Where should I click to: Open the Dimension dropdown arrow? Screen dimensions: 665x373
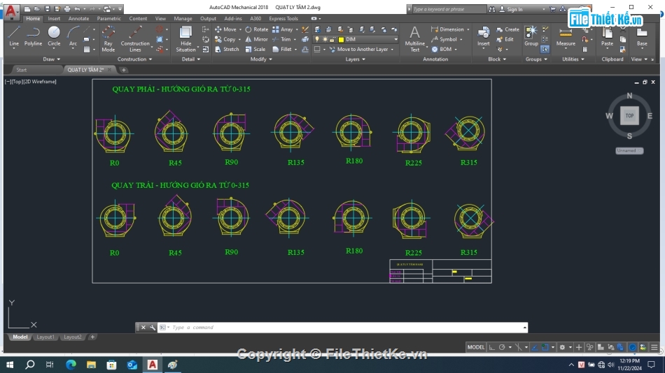pyautogui.click(x=468, y=29)
